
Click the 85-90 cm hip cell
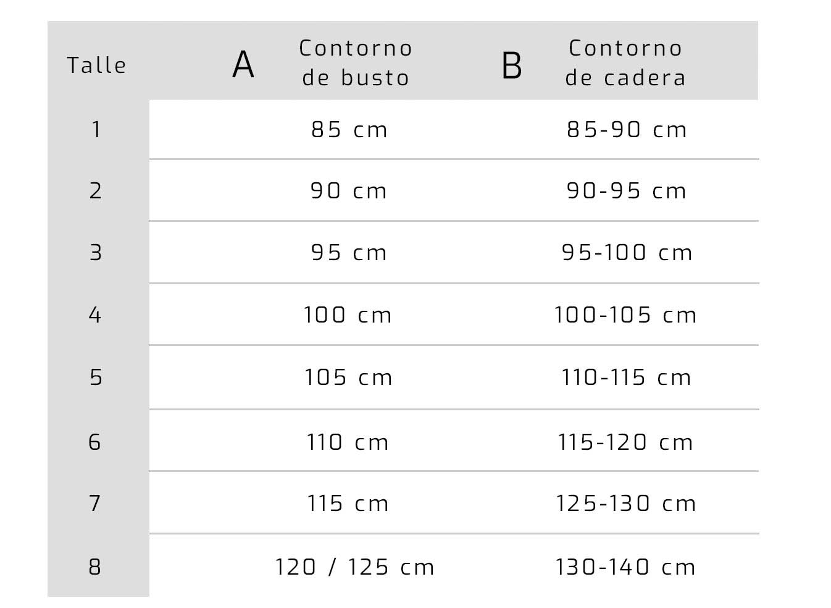click(x=627, y=129)
